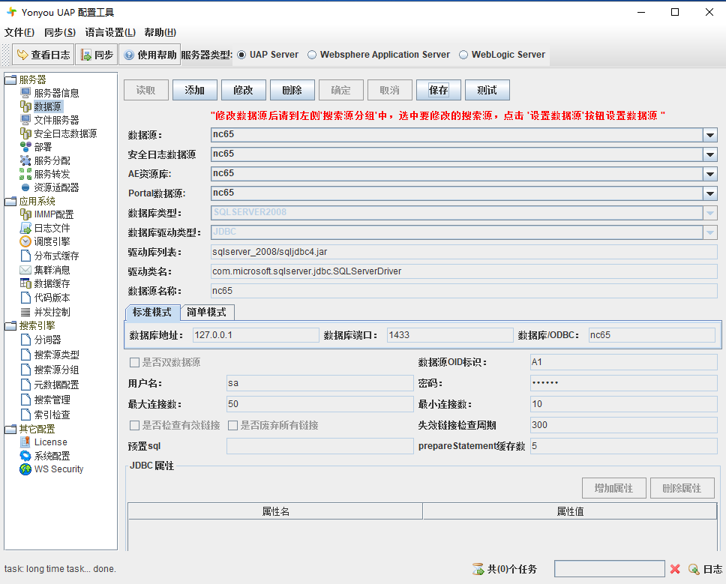Click the 修改 button
This screenshot has width=726, height=584.
[244, 90]
